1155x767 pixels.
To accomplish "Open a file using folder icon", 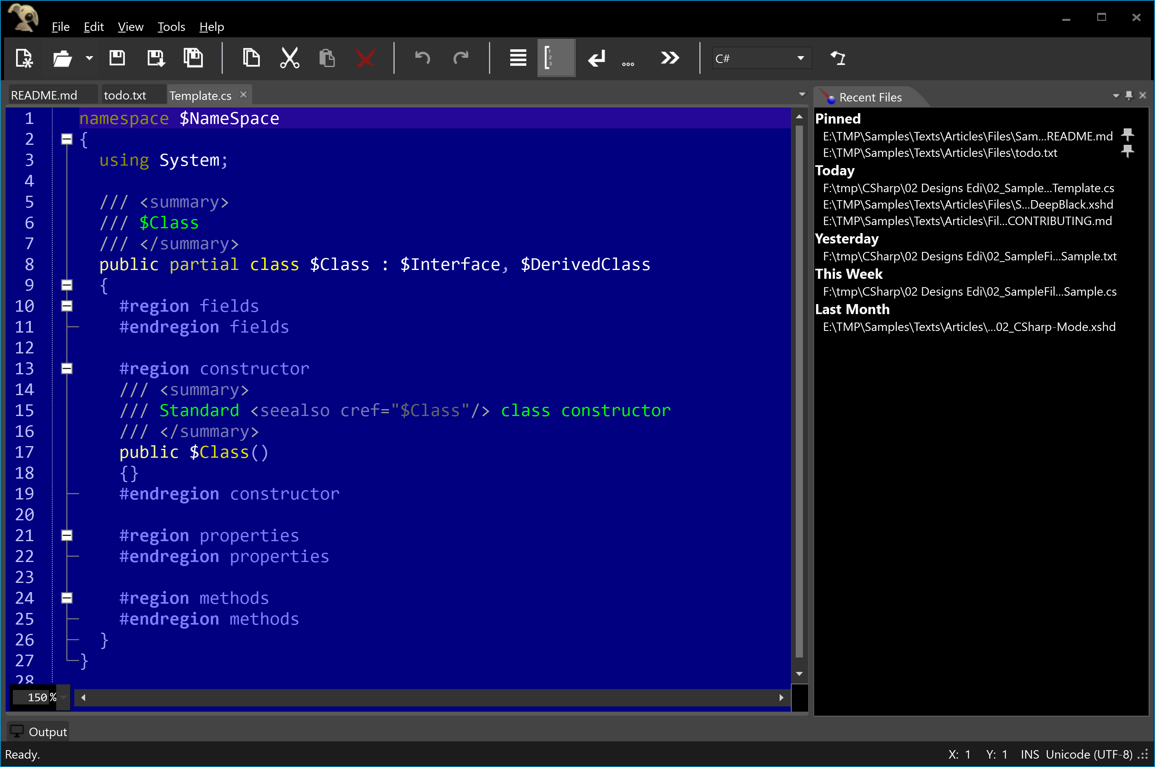I will pos(62,58).
